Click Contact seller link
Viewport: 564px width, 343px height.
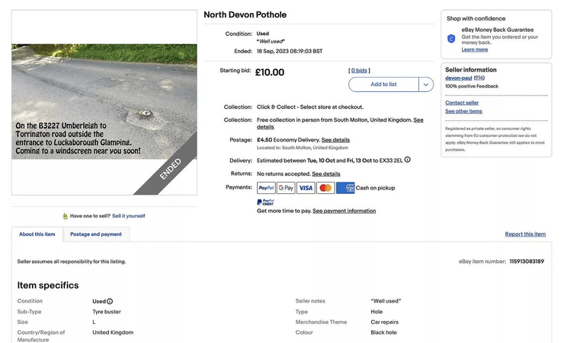pyautogui.click(x=462, y=103)
